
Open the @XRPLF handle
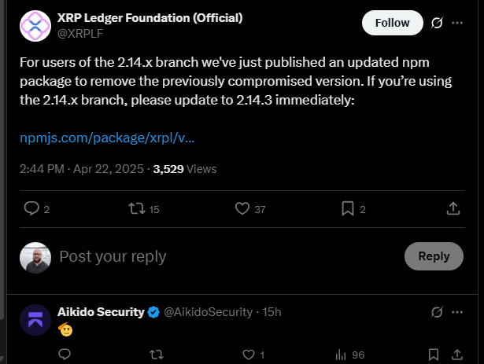[x=80, y=33]
